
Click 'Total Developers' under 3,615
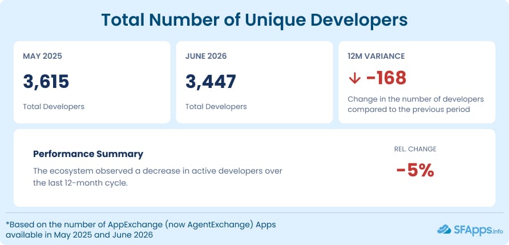[x=54, y=107]
